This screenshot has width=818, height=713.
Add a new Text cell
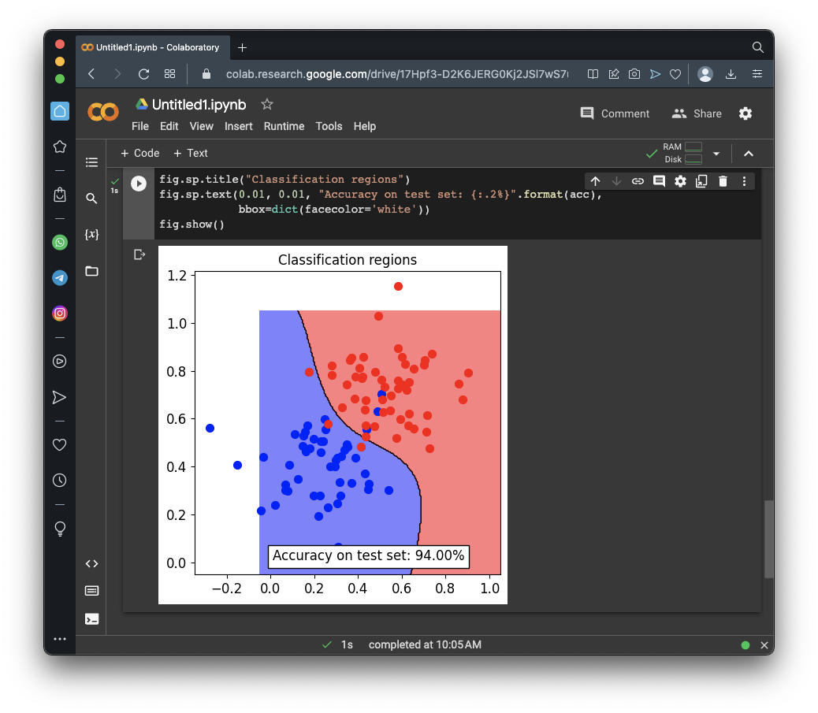coord(191,154)
